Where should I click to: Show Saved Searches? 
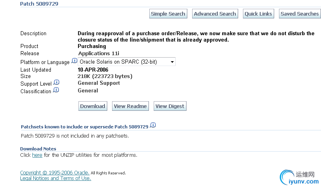point(299,14)
